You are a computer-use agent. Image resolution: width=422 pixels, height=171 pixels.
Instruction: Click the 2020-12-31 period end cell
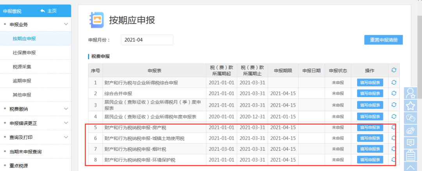pos(252,116)
